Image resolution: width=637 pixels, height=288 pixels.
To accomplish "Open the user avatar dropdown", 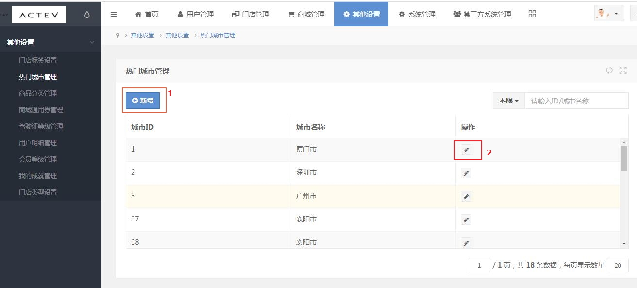I will [x=609, y=14].
